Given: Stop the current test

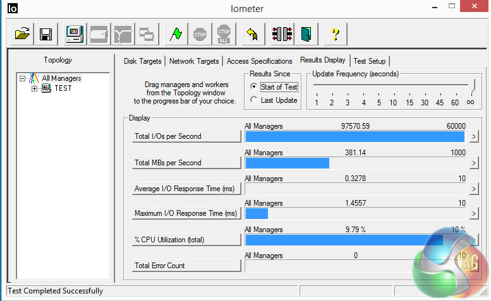Looking at the screenshot, I should point(200,34).
